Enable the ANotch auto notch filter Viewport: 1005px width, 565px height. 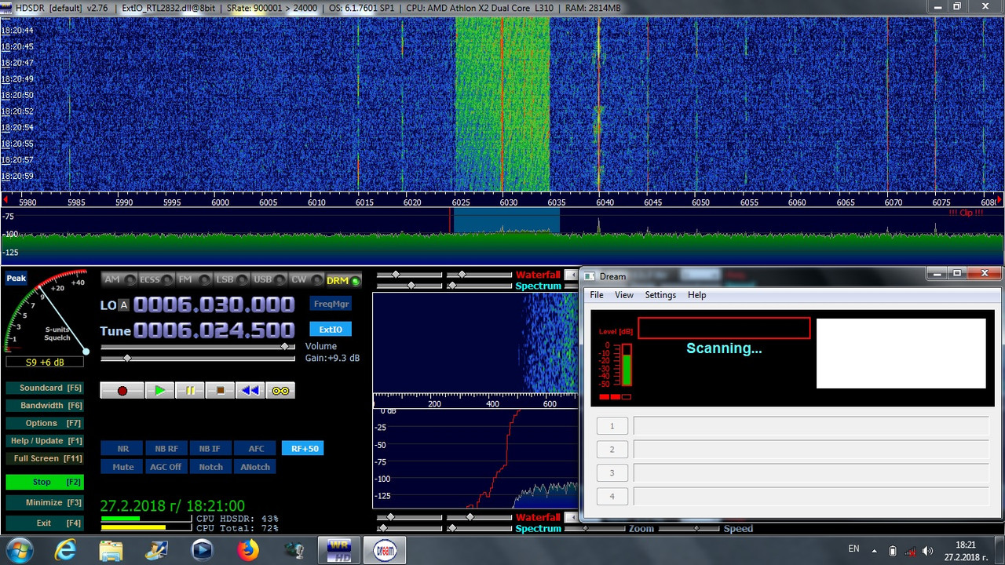click(x=255, y=467)
